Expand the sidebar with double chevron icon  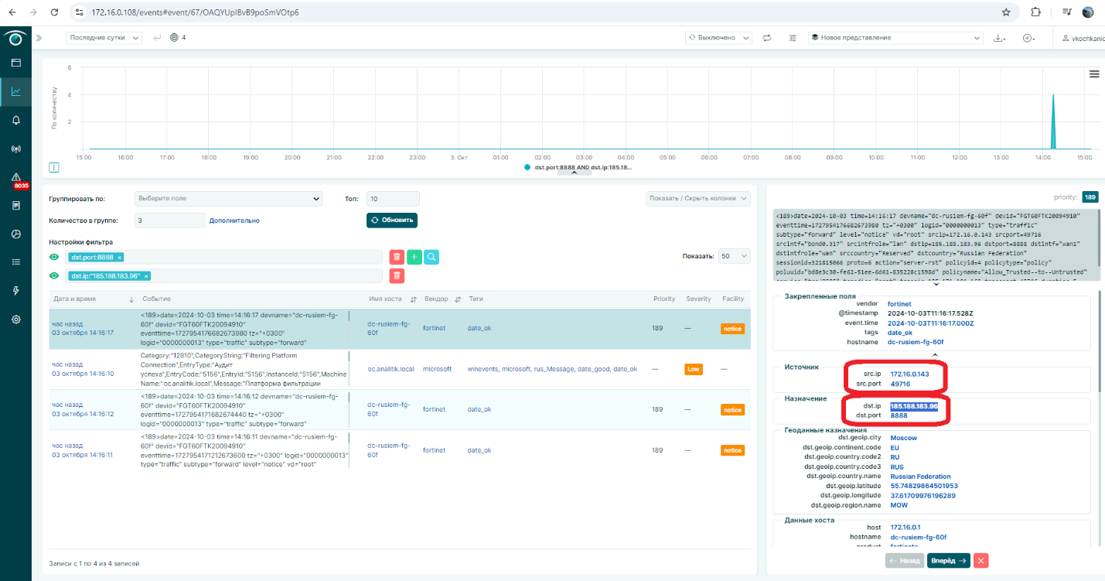pos(39,38)
